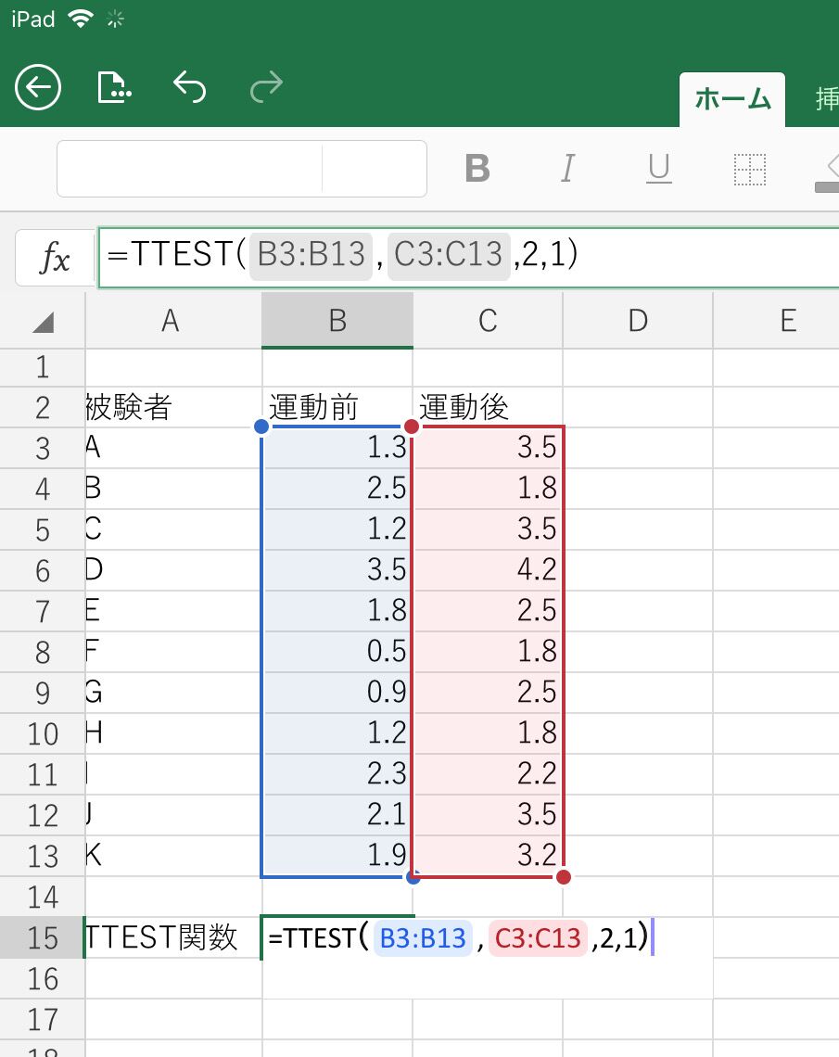839x1057 pixels.
Task: Click the undo arrow icon
Action: [x=189, y=87]
